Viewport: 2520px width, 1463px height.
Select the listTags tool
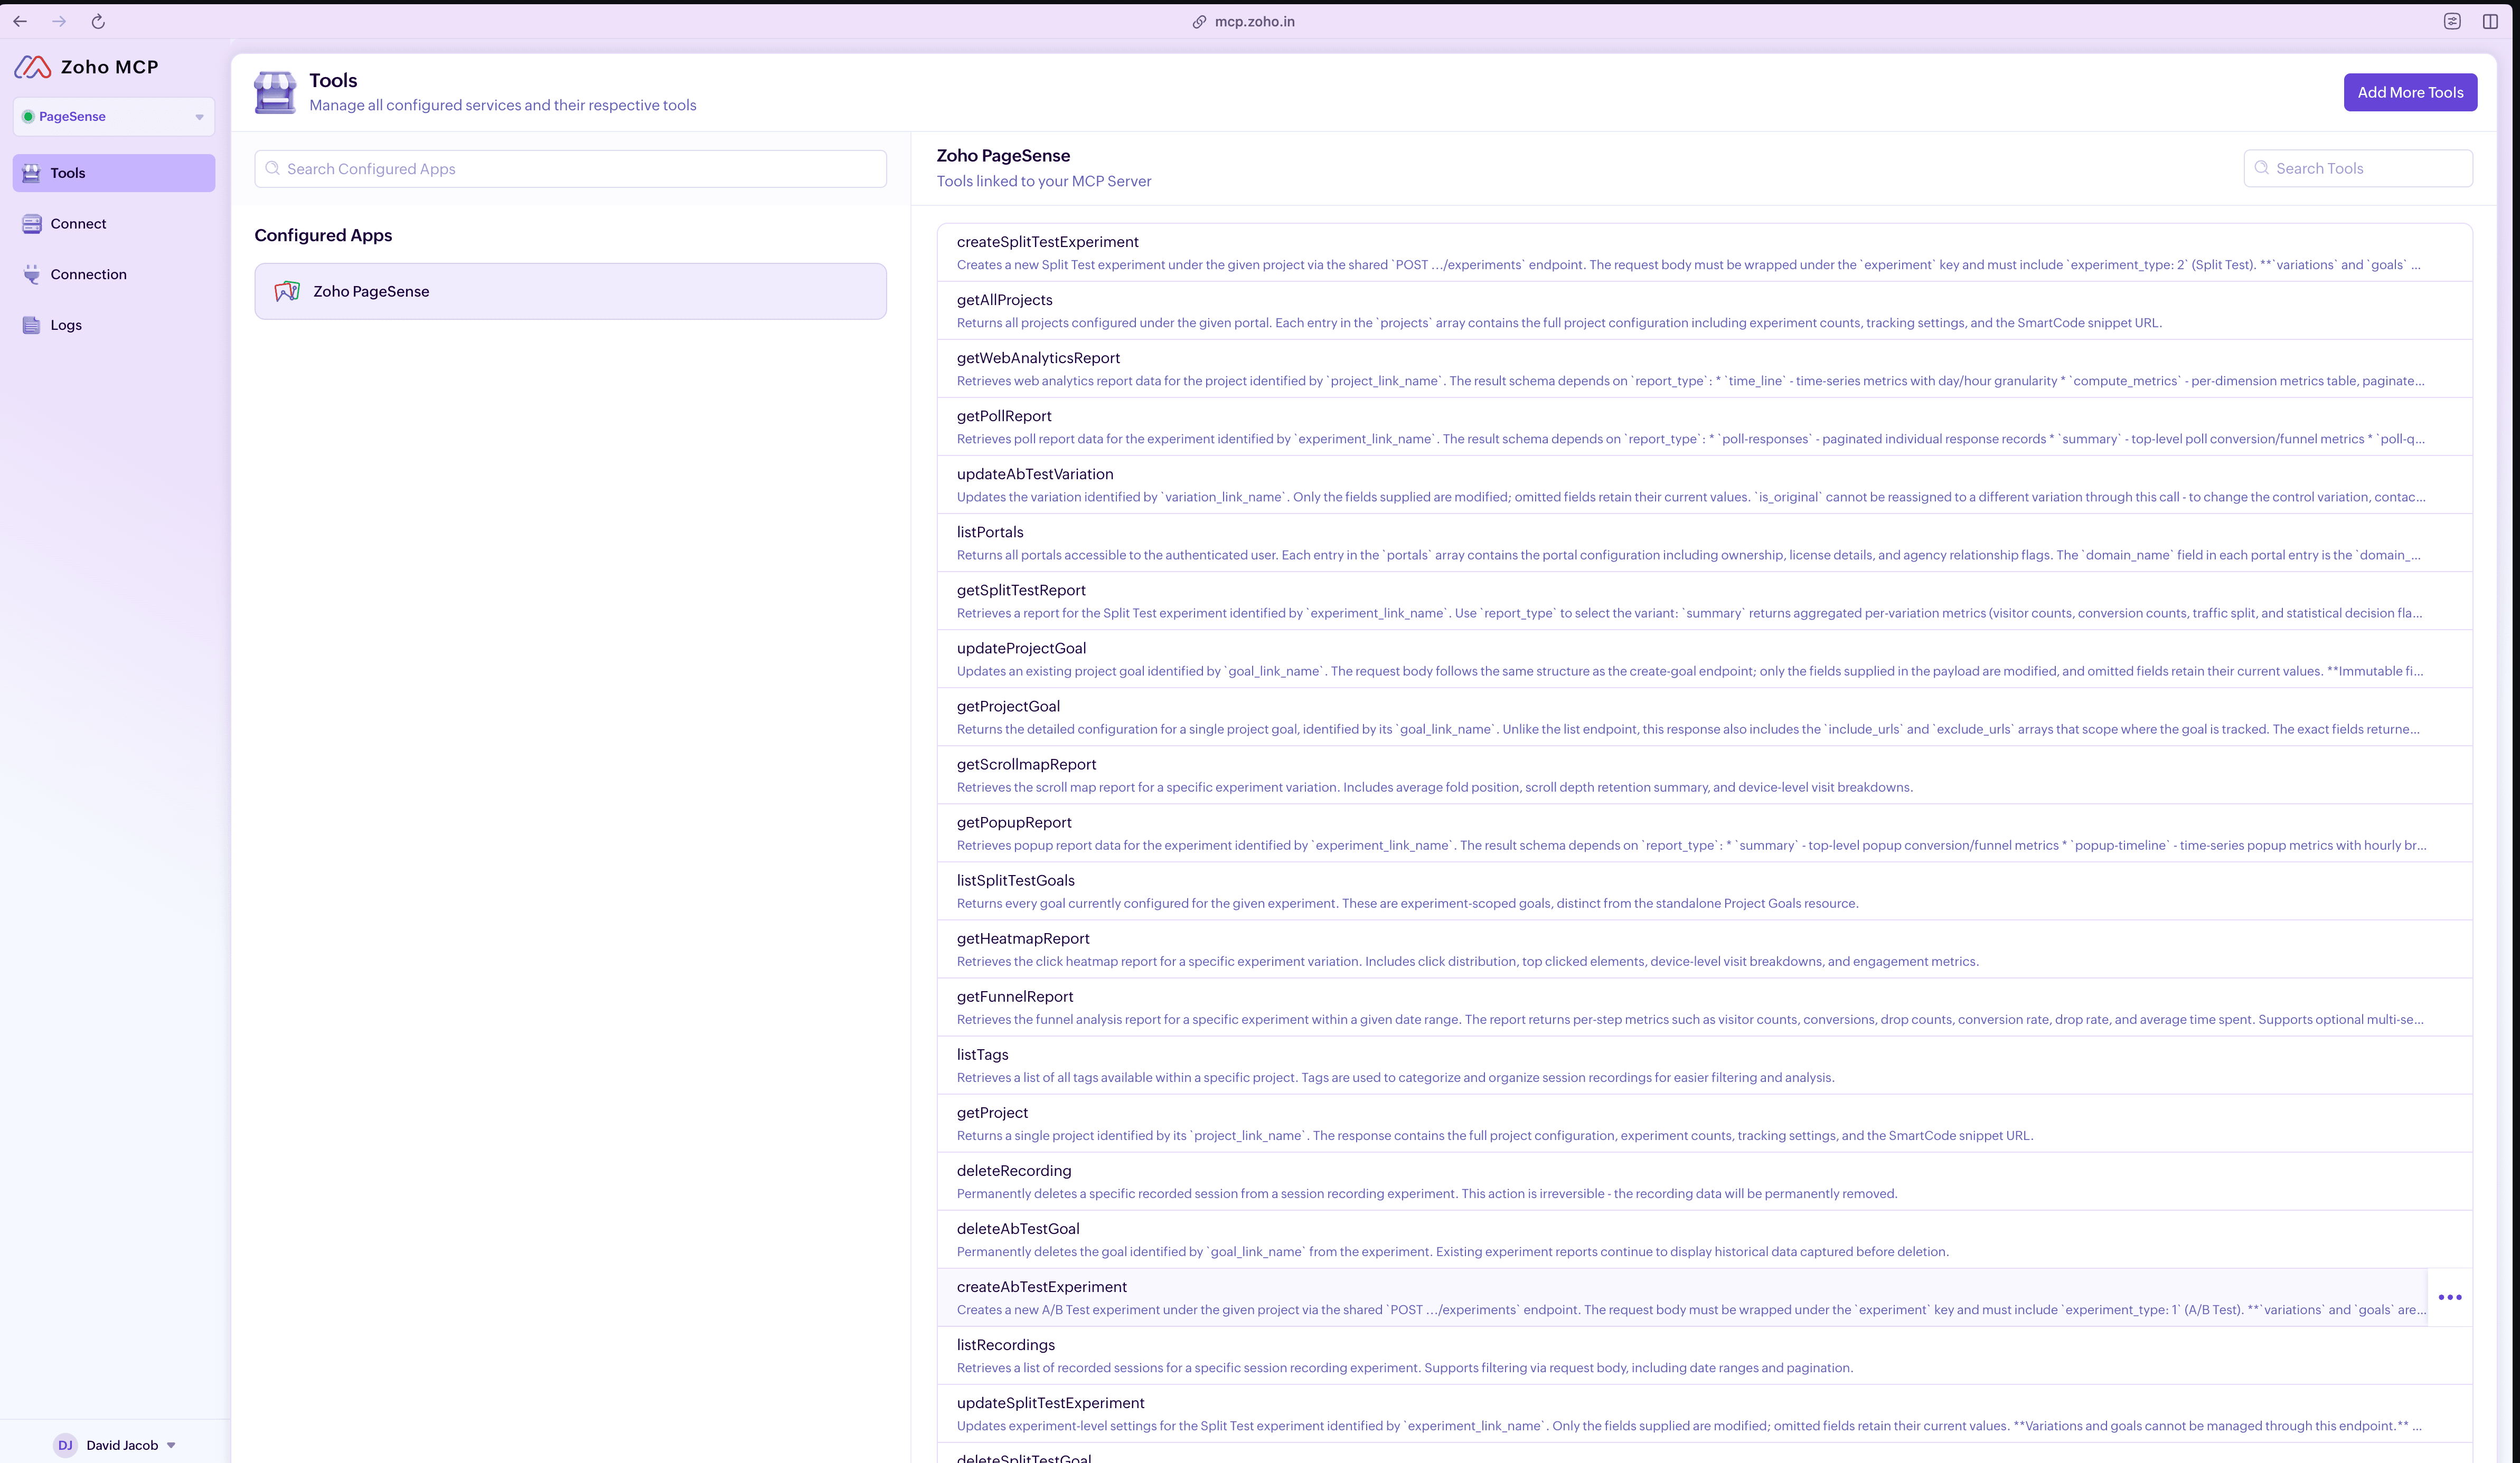[x=1704, y=1065]
